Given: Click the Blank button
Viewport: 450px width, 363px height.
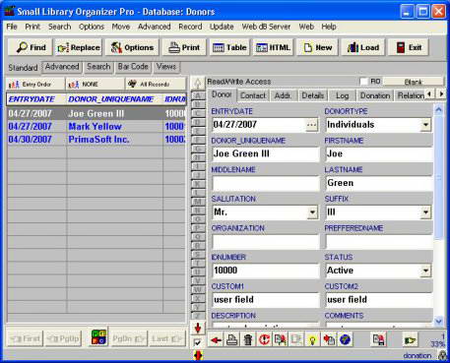Looking at the screenshot, I should pyautogui.click(x=414, y=82).
